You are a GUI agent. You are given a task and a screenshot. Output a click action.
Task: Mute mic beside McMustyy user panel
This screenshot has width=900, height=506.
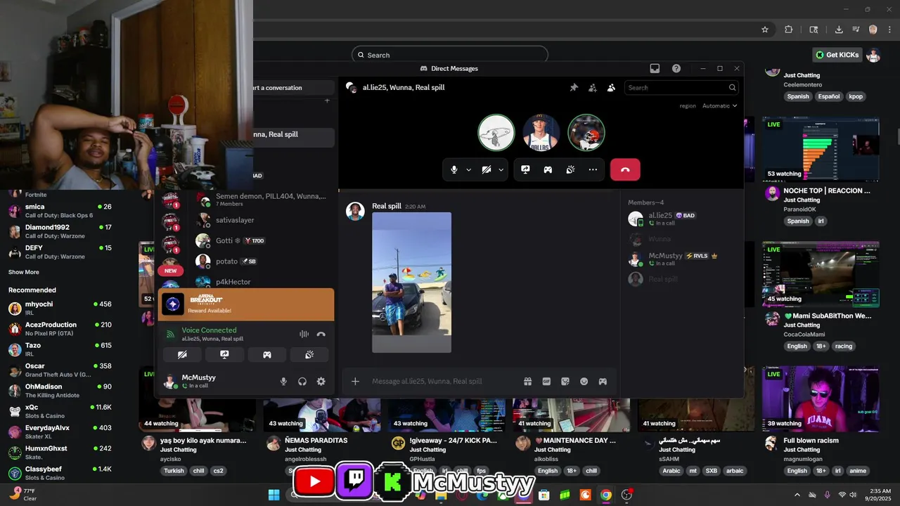(x=283, y=381)
